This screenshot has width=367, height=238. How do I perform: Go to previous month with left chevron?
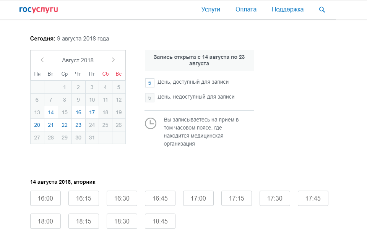tap(42, 60)
